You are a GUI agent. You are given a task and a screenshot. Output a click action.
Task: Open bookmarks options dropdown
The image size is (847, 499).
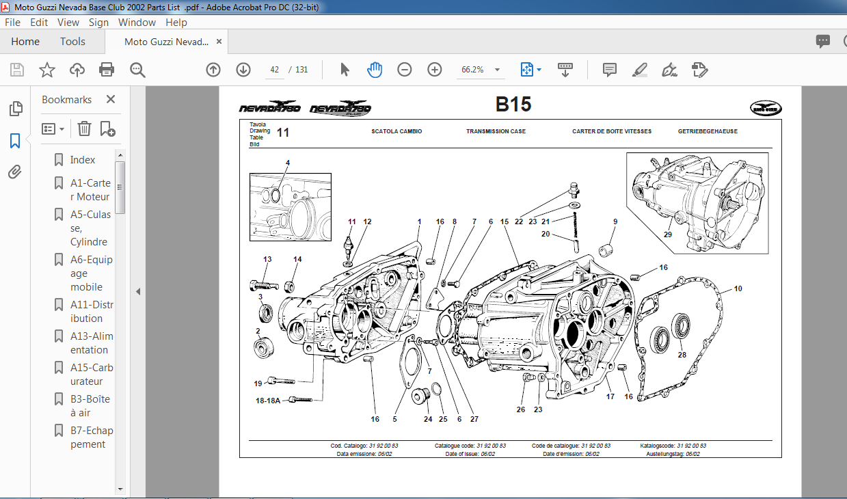point(53,129)
